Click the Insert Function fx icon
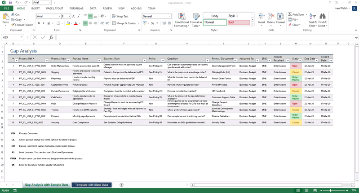The image size is (359, 193). 51,37
